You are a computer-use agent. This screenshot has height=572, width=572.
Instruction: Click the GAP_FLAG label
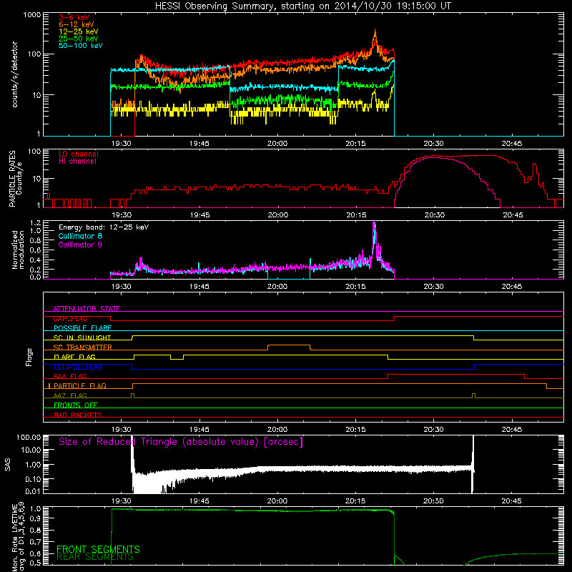70,318
